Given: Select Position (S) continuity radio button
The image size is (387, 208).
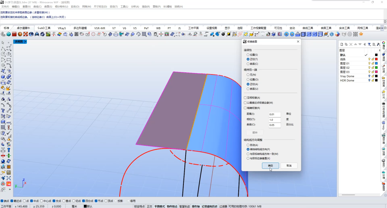Looking at the screenshot, I should coord(248,55).
